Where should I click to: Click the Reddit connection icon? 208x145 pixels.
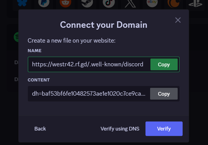65,3
